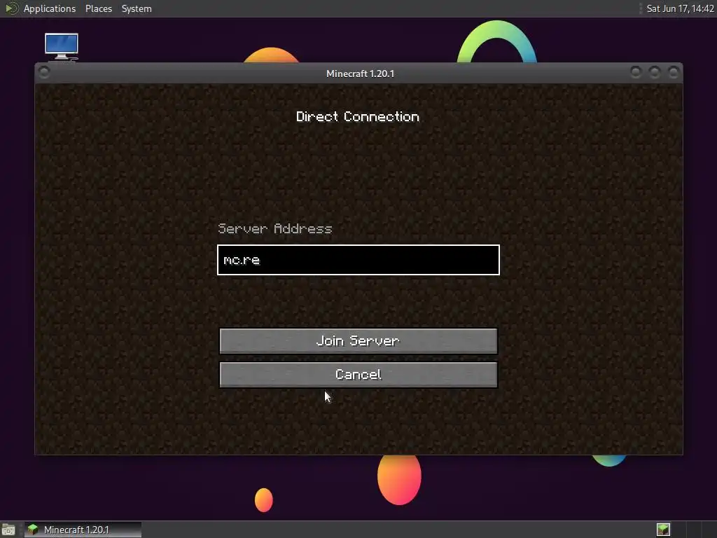Click the Direct Connection heading text
The image size is (717, 538).
(358, 117)
